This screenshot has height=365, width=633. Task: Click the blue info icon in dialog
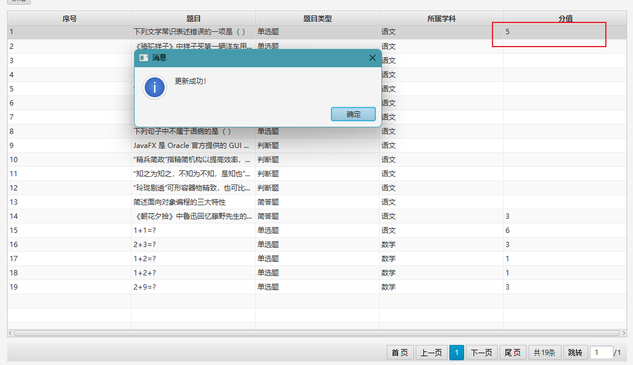coord(155,87)
